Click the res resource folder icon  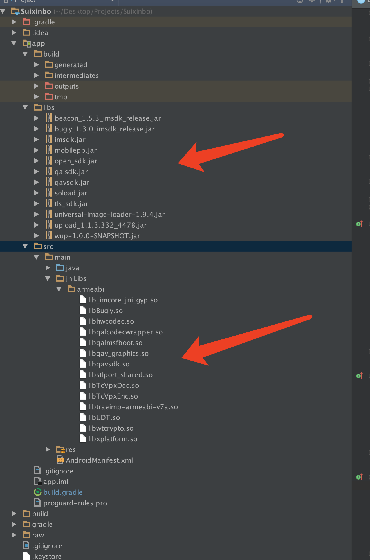tap(60, 449)
